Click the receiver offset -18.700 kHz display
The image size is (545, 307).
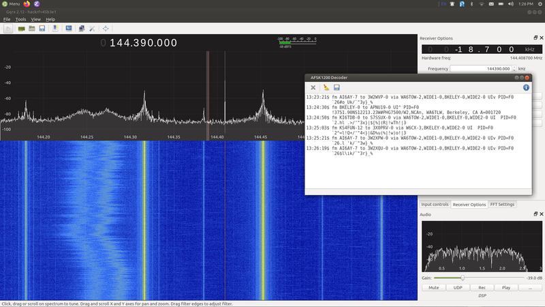(482, 49)
